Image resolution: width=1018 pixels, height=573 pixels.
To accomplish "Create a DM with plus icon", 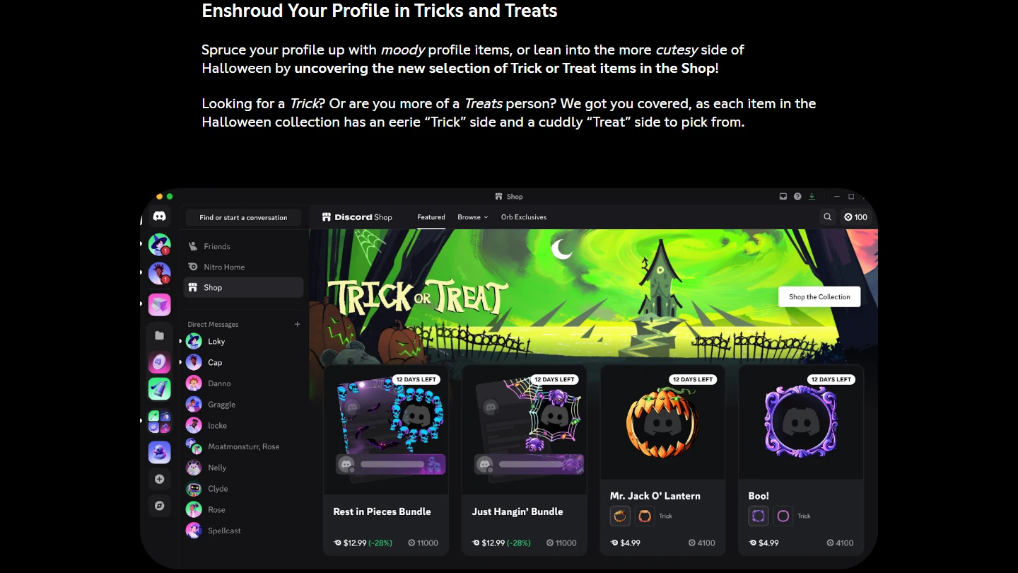I will pyautogui.click(x=297, y=324).
